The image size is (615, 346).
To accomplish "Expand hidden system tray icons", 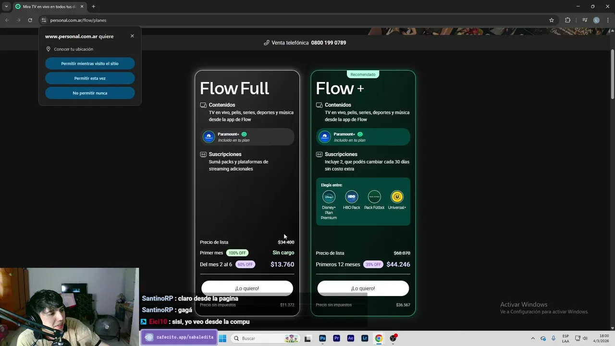I will coord(532,338).
